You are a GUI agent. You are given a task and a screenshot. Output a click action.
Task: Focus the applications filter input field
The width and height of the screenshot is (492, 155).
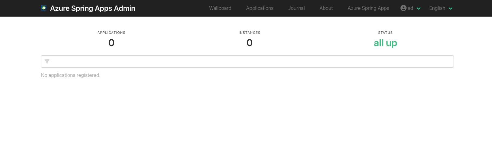247,62
